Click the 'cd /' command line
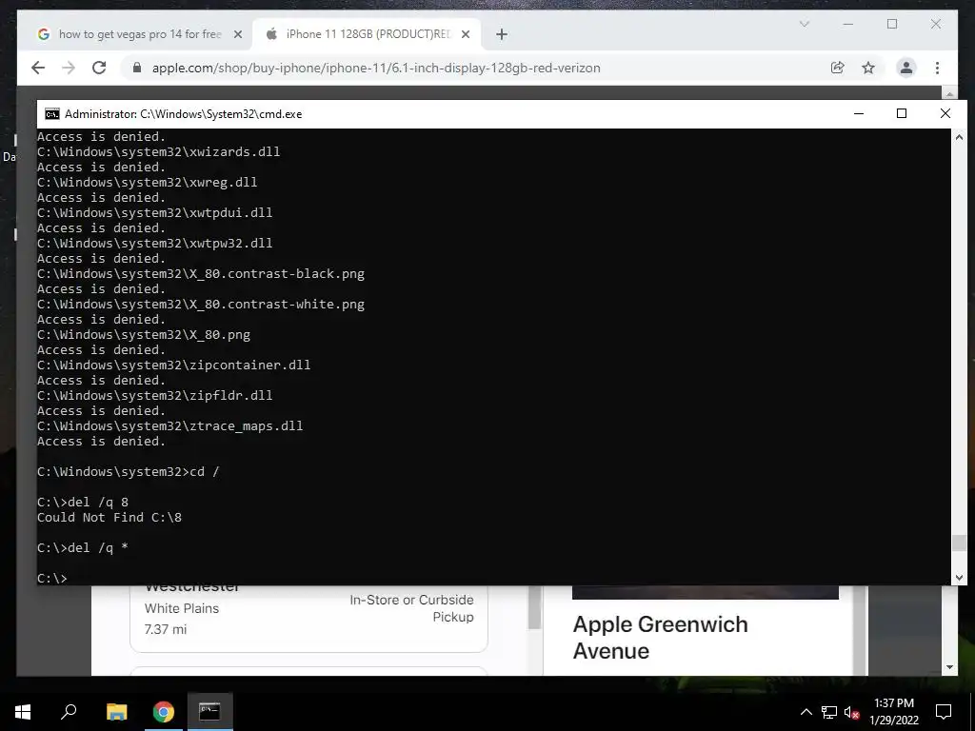Viewport: 975px width, 731px height. point(129,471)
